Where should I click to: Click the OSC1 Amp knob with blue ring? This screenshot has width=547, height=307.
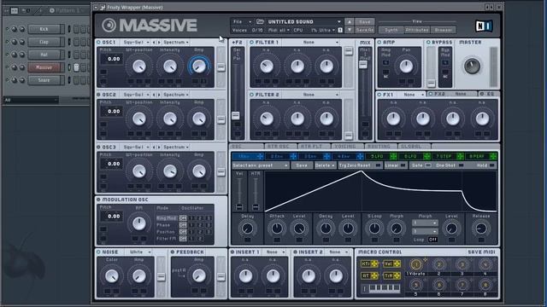199,66
